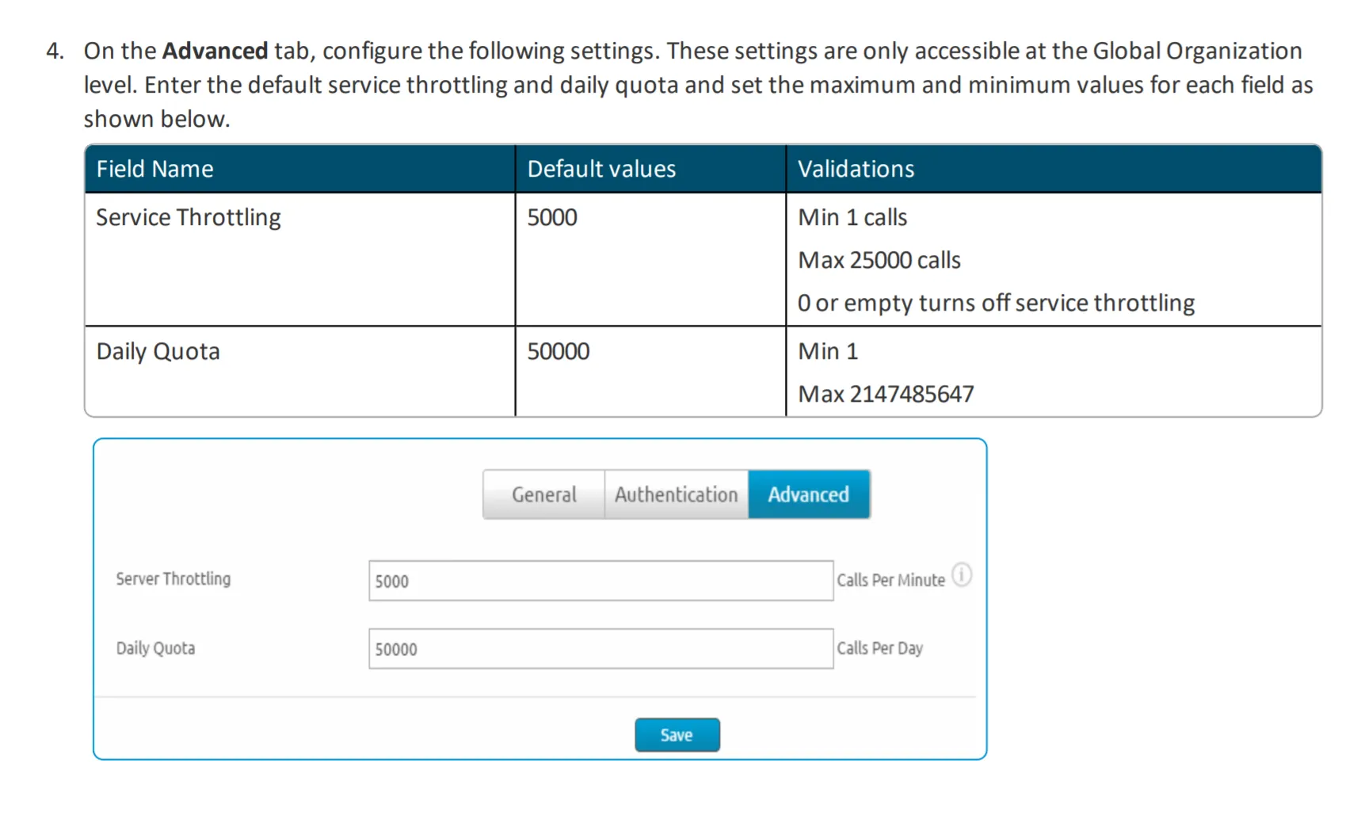The height and width of the screenshot is (817, 1357).
Task: Click the Service Throttling table cell
Action: tap(189, 217)
